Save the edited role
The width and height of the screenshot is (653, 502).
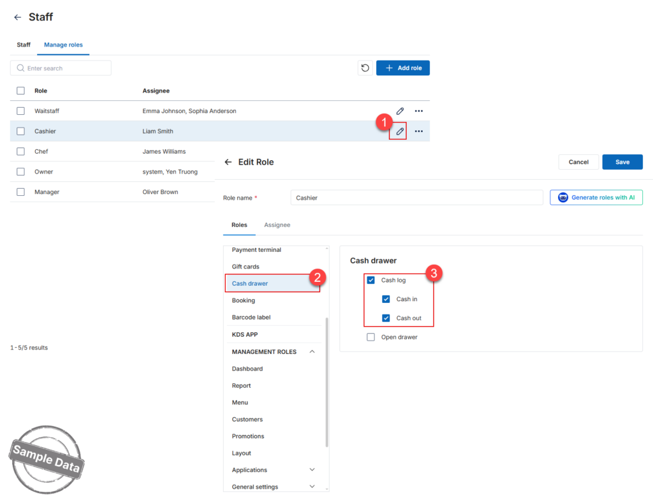coord(622,162)
